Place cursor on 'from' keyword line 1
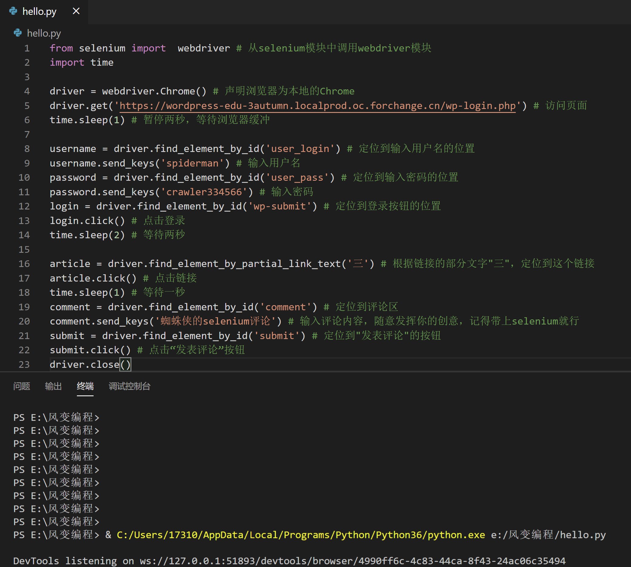The image size is (631, 567). pos(61,48)
